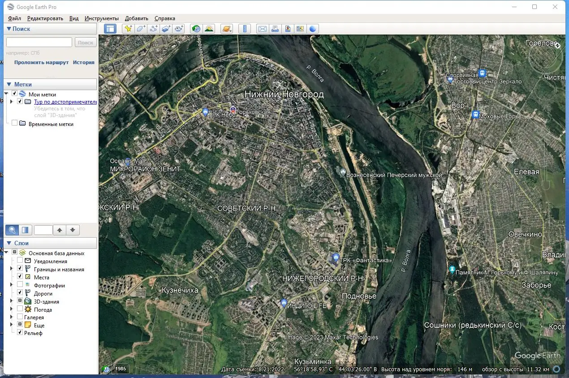The width and height of the screenshot is (569, 378).
Task: Click the panel transparency button
Action: click(25, 230)
